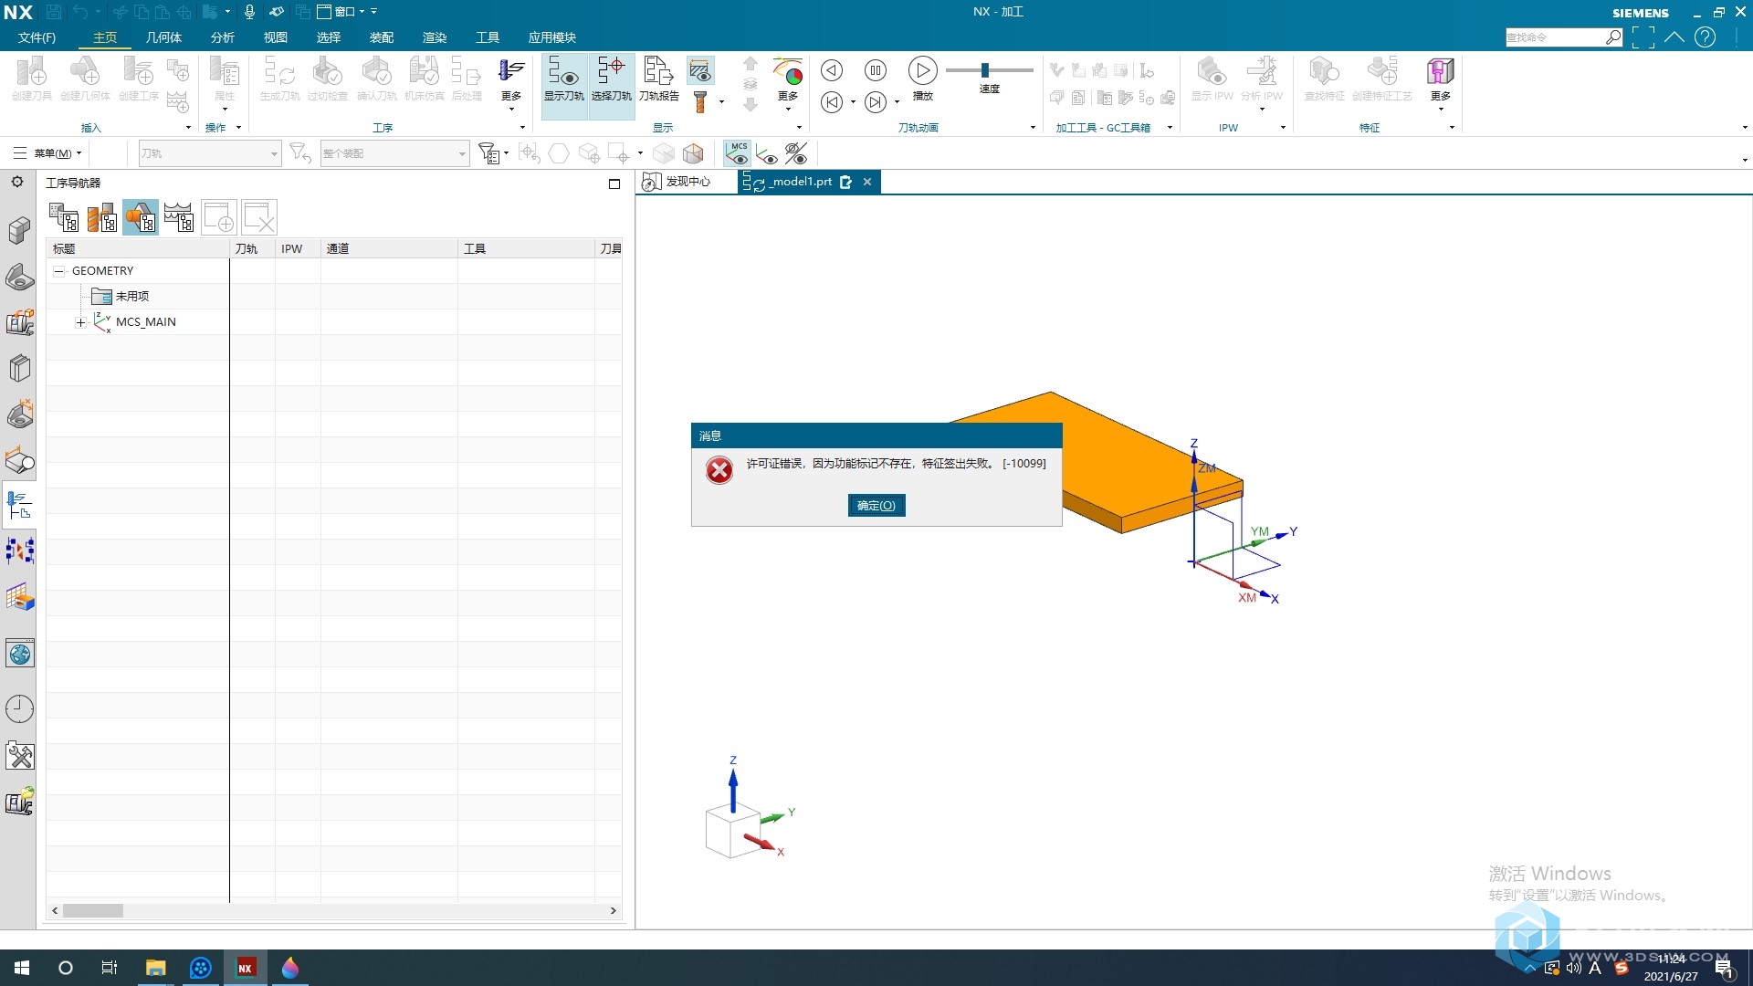Image resolution: width=1753 pixels, height=986 pixels.
Task: Toggle the coordinate axes display eye button
Action: pos(767,153)
